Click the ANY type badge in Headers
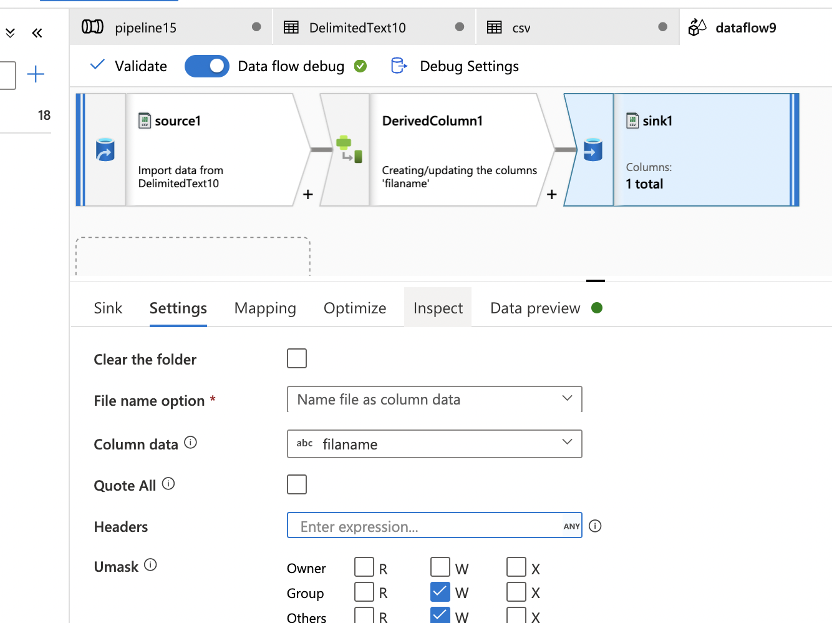This screenshot has height=623, width=832. pos(572,526)
